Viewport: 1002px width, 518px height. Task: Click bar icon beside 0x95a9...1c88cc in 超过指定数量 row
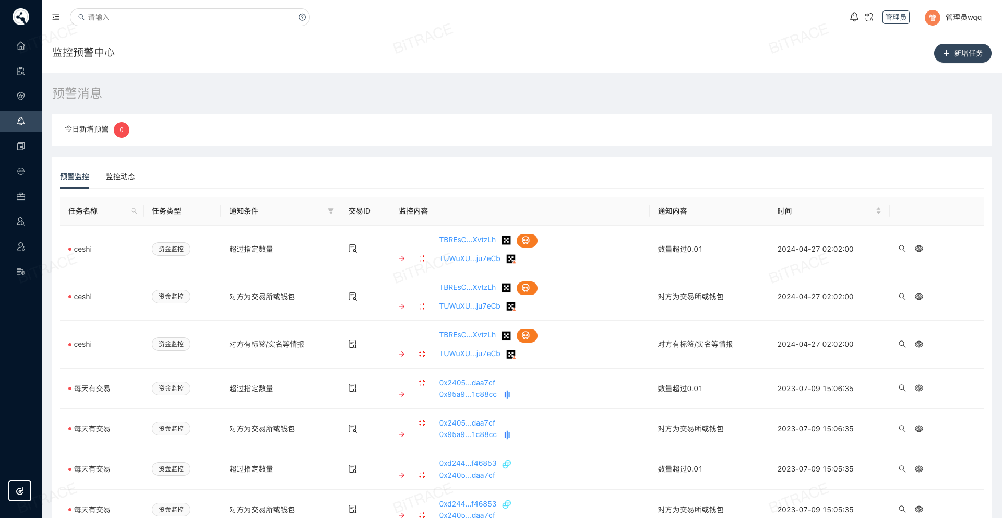507,395
